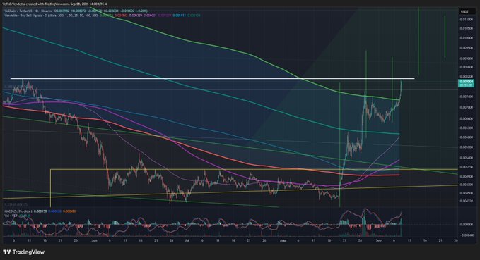This screenshot has width=480, height=260.
Task: Click the 0.005400 price scale label
Action: [x=466, y=158]
